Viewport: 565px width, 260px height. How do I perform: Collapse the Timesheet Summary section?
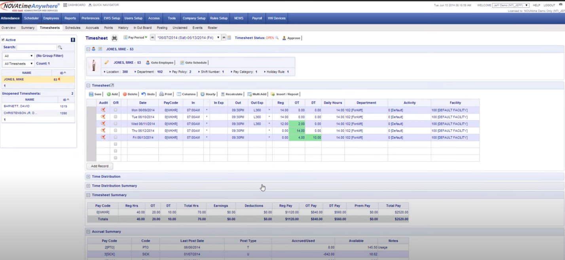pos(88,195)
